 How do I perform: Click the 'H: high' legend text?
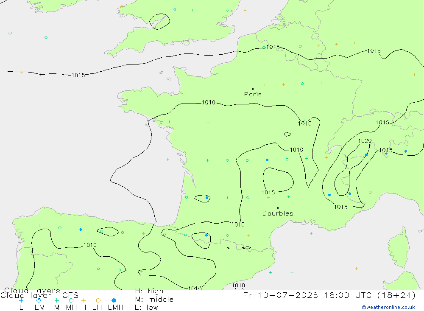pyautogui.click(x=149, y=291)
